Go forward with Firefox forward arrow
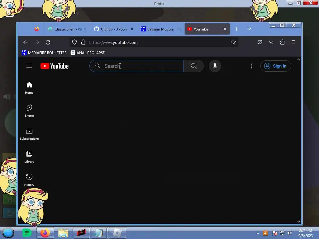Viewport: 319px width, 239px height. click(37, 42)
